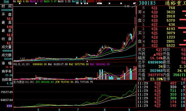Click the MA30 3.25 indicator label

tap(64, 1)
